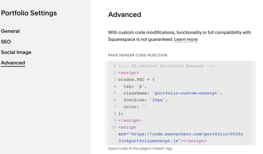Screen dimensions: 263x154
Task: Select the Advanced tab
Action: 13,63
